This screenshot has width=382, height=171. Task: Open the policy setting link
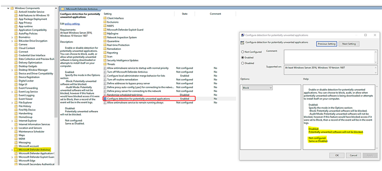pyautogui.click(x=72, y=24)
